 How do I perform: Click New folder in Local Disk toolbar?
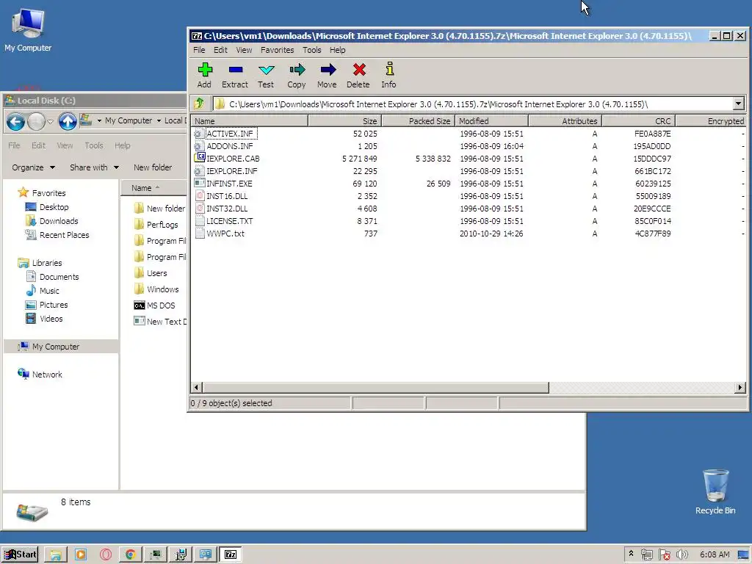(x=153, y=167)
